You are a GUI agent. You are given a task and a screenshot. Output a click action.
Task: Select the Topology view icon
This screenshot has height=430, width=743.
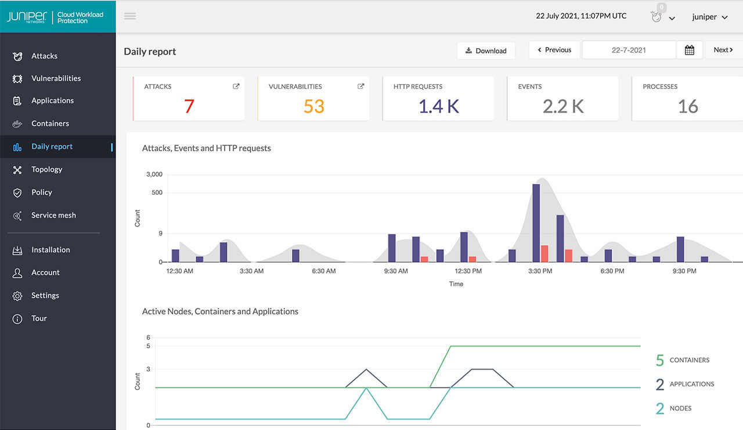[17, 169]
